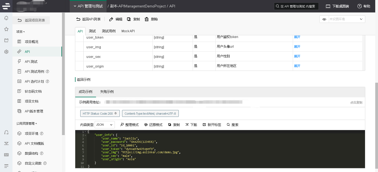This screenshot has width=378, height=172.
Task: Click the 返回项目列表 button
Action: (x=31, y=20)
